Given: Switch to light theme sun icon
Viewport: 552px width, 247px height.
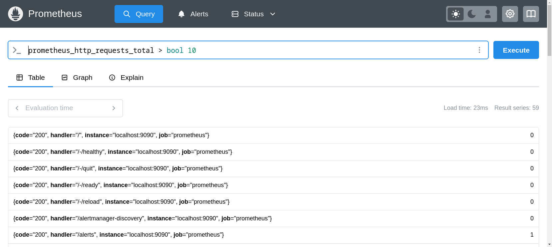Looking at the screenshot, I should 456,14.
